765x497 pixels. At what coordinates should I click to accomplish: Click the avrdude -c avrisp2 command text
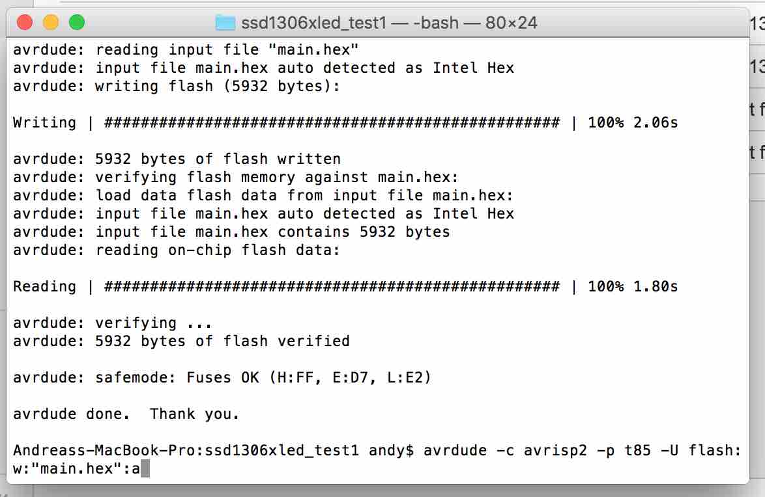(505, 450)
